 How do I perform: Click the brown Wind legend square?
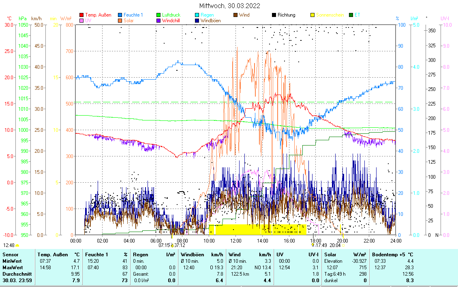pos(236,15)
